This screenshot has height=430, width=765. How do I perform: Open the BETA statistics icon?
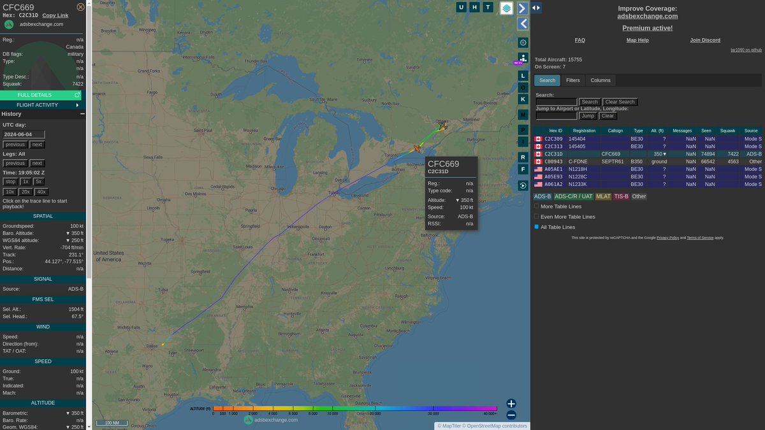523,58
